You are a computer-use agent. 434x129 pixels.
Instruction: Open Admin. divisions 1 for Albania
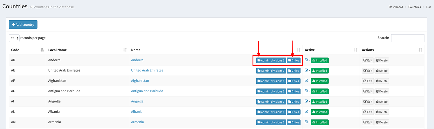[x=271, y=112]
